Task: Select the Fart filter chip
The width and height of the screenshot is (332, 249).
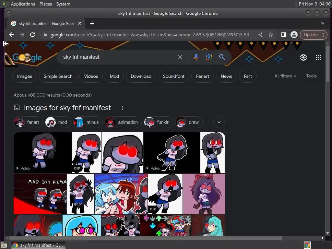Action: pyautogui.click(x=248, y=76)
